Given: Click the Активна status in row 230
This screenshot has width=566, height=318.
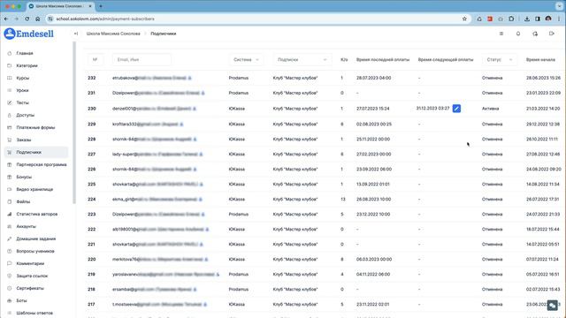Looking at the screenshot, I should click(490, 109).
